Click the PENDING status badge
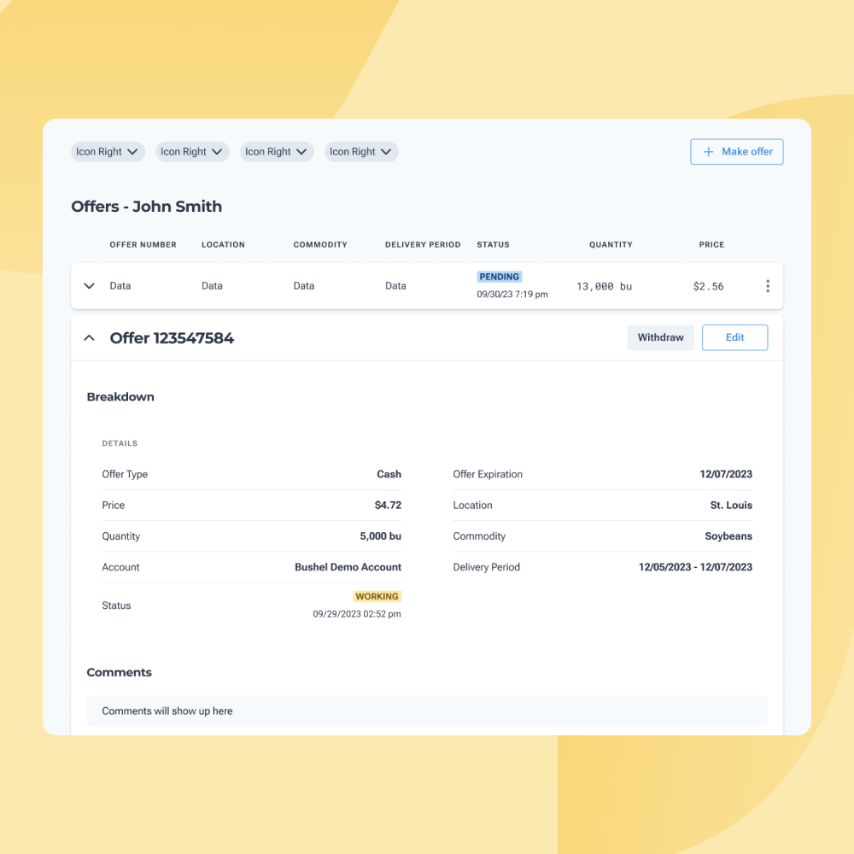This screenshot has height=854, width=854. [499, 277]
